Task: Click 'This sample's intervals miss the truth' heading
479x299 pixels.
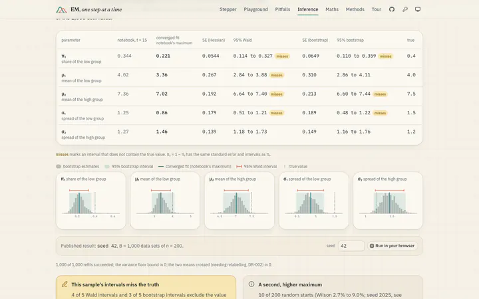Action: point(115,284)
